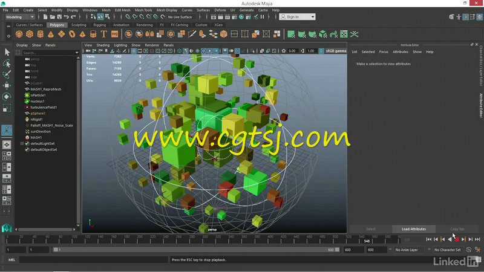Select the Paint Selection tool in toolbox

click(x=7, y=74)
